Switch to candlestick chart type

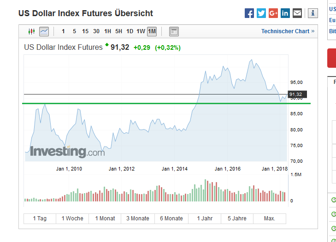pos(32,31)
